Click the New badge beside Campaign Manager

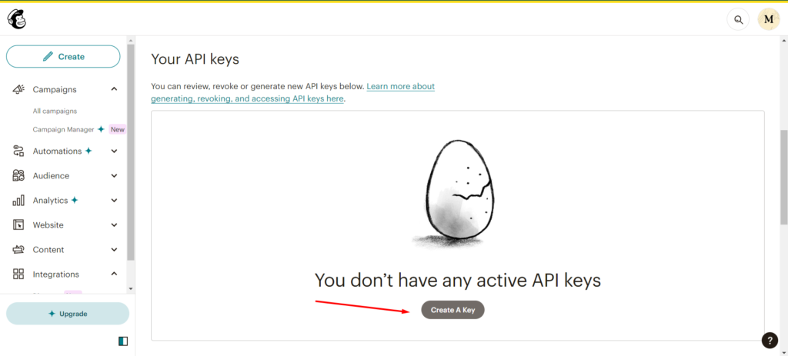point(118,129)
